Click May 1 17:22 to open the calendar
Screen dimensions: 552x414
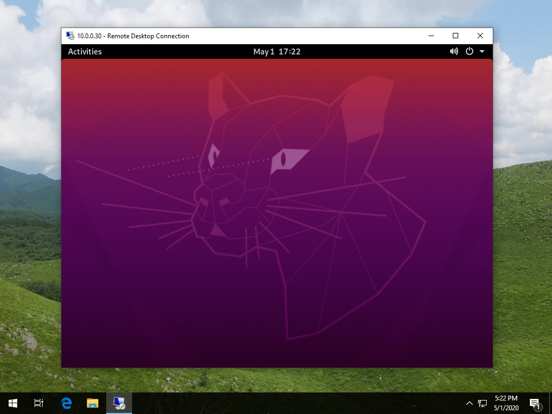click(277, 51)
